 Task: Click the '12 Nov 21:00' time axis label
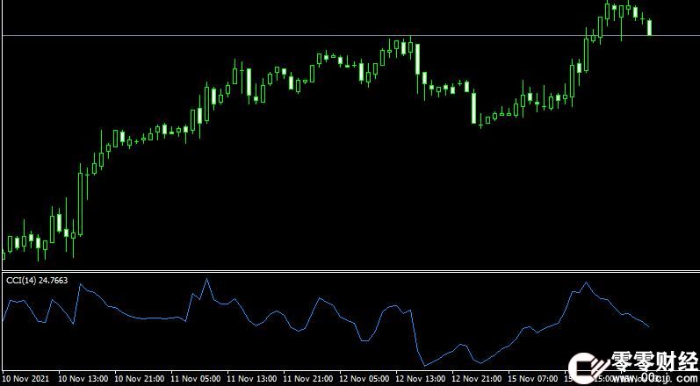coord(477,378)
